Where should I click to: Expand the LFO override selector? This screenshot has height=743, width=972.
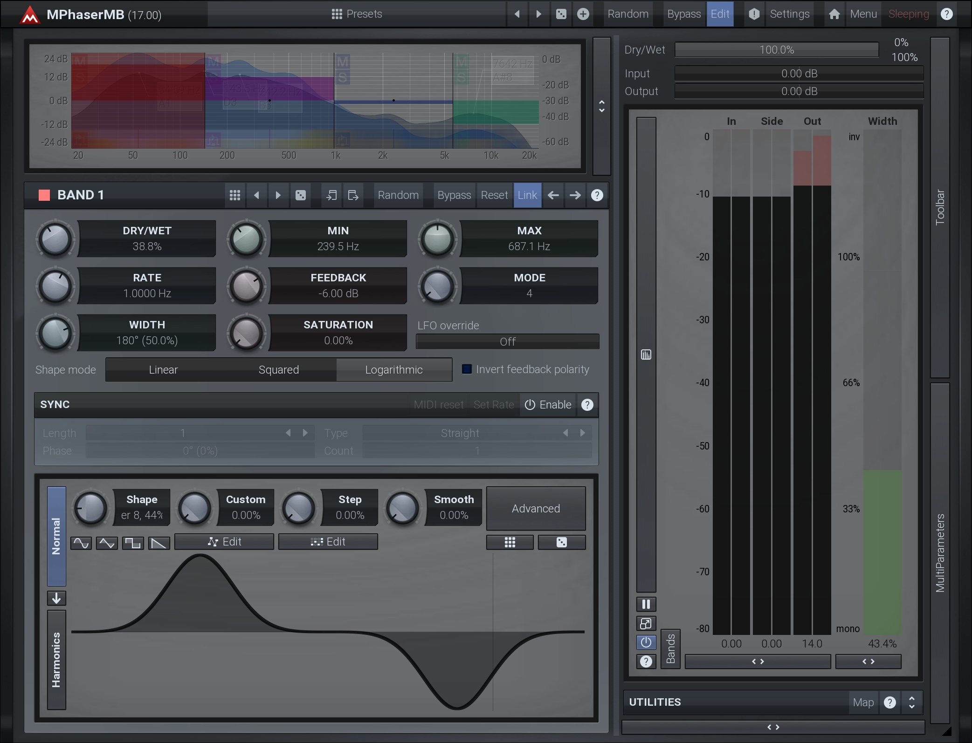(507, 341)
